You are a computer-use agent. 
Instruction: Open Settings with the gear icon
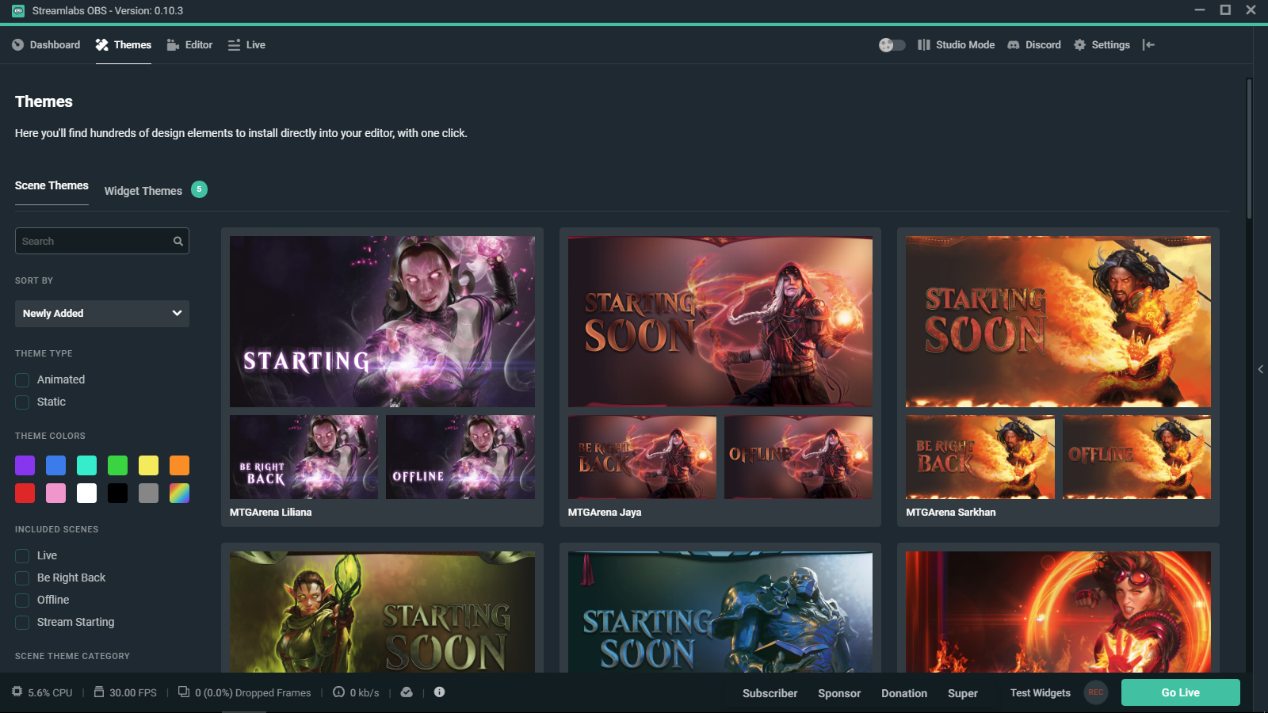click(x=1102, y=45)
